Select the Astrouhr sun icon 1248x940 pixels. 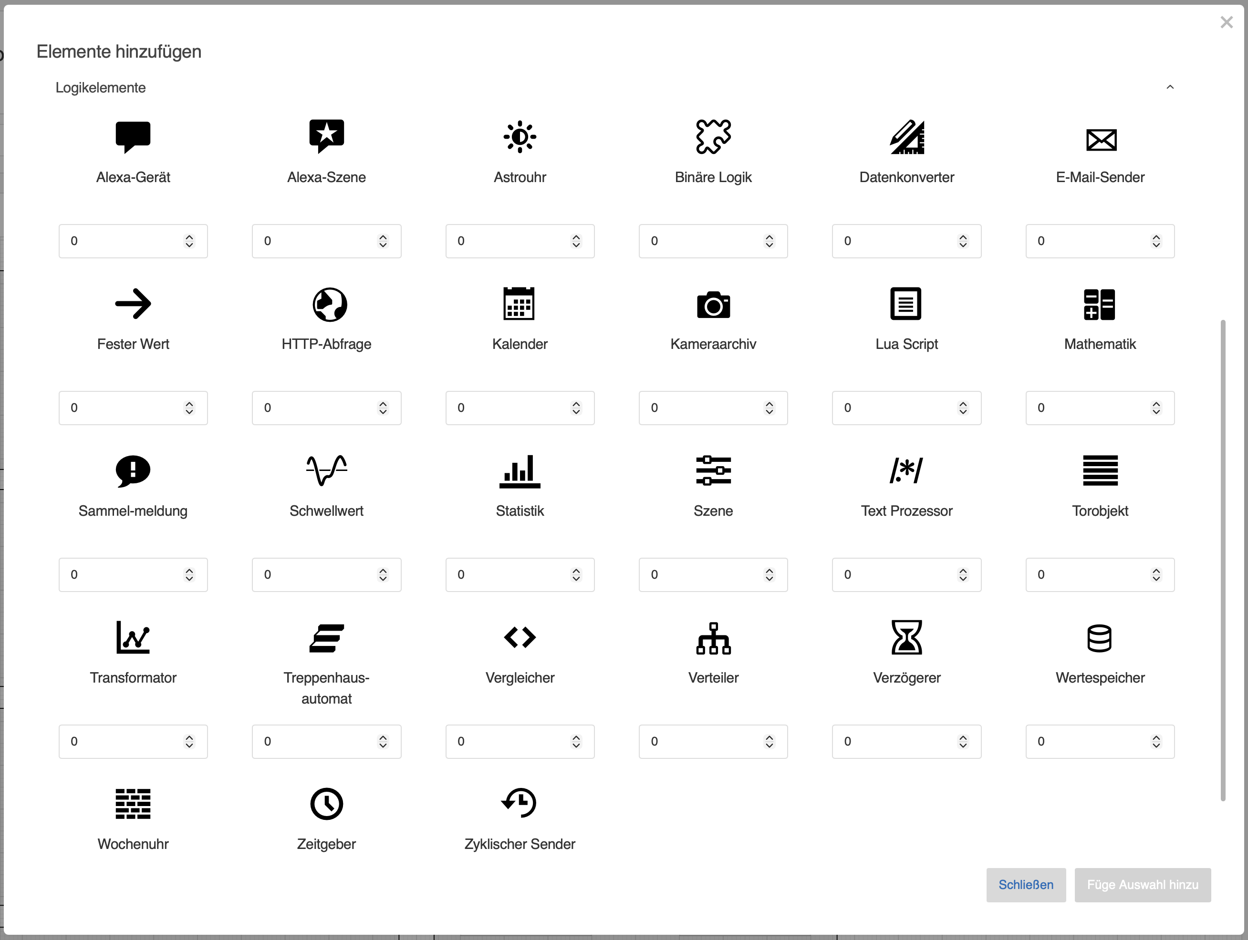pyautogui.click(x=520, y=136)
